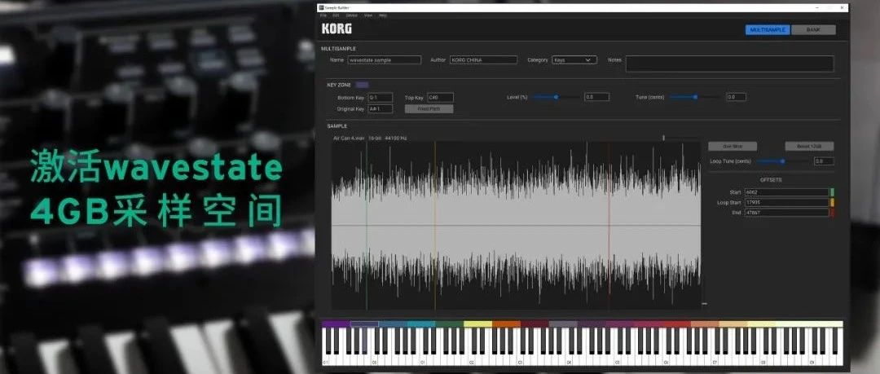Toggle the Boost 12dB button

coord(809,147)
